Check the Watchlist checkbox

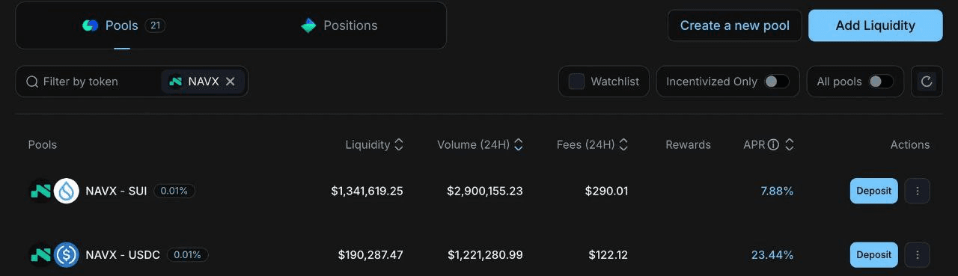[576, 82]
